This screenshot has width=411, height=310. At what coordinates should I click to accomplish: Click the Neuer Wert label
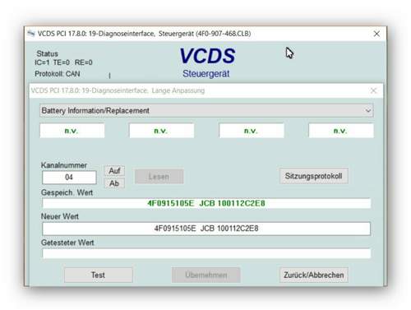[60, 216]
